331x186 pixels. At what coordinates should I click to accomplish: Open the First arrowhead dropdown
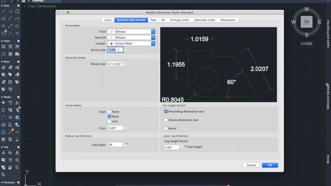pos(131,32)
